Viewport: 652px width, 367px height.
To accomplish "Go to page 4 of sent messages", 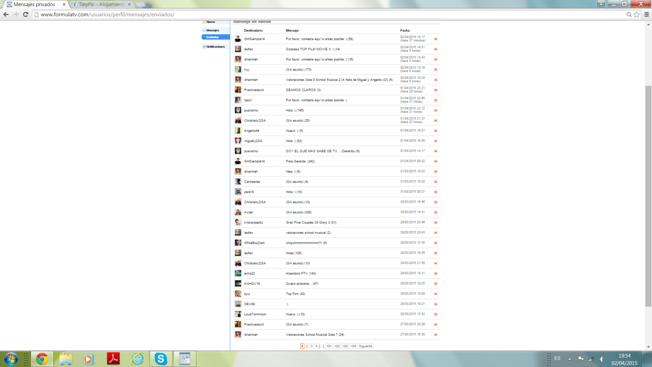I will (x=316, y=346).
